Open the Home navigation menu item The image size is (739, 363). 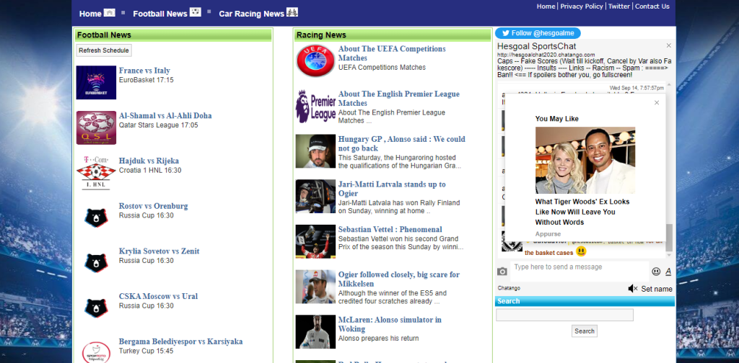click(x=90, y=14)
